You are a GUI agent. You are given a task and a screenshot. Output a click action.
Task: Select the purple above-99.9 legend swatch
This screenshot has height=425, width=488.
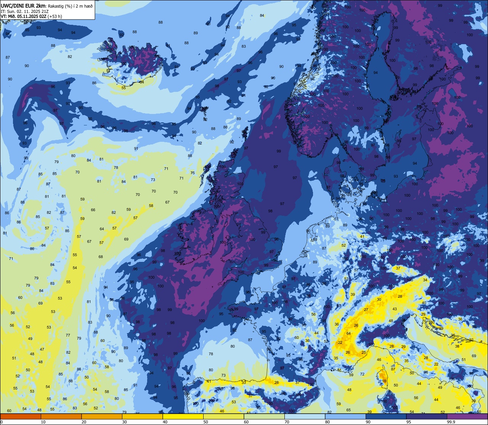coord(467,417)
